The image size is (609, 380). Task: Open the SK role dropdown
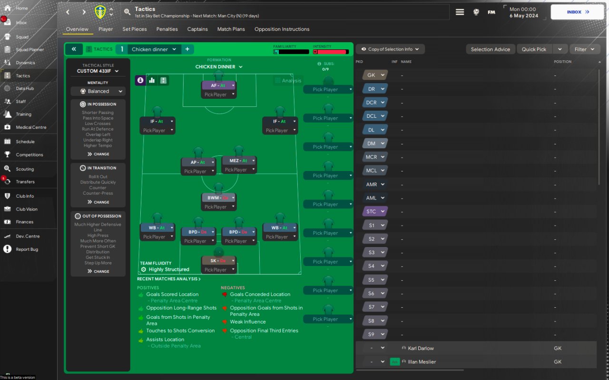point(219,261)
